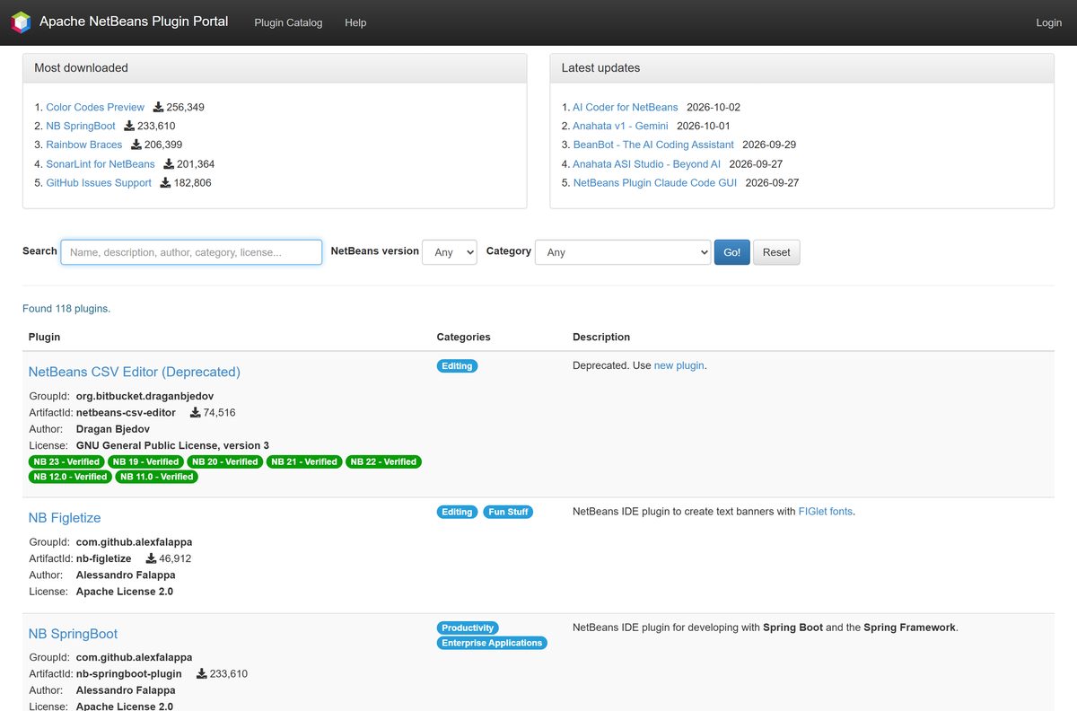This screenshot has height=711, width=1077.
Task: Click GNU General Public License, version 3 text
Action: click(x=172, y=445)
